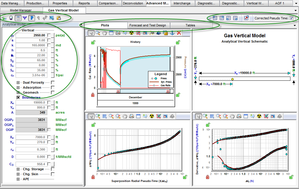Click the small button beside the s value 1.08
This screenshot has height=189, width=299.
pos(53,40)
